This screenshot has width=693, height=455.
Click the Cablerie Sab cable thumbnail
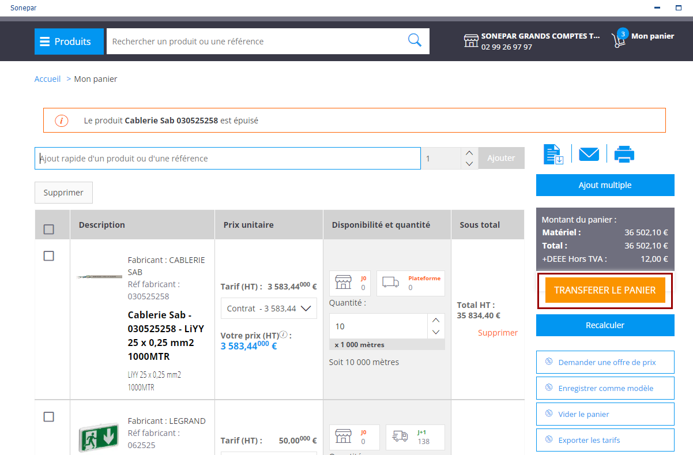(x=99, y=277)
